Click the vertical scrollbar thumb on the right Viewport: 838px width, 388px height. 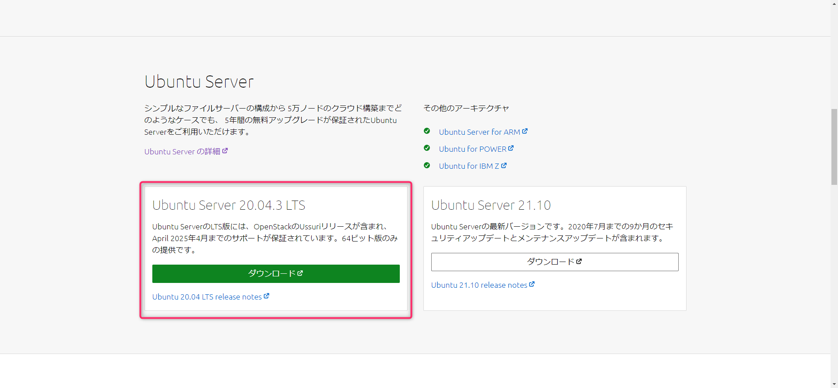(834, 146)
